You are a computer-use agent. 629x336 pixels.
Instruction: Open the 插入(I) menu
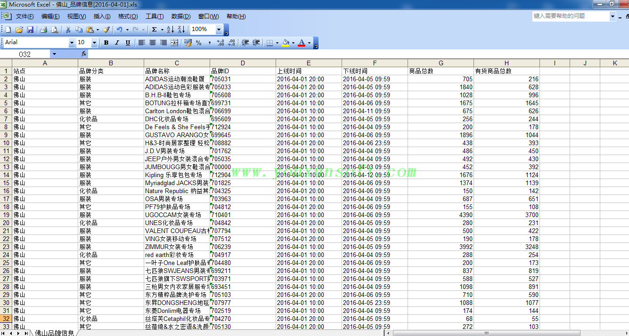[102, 16]
